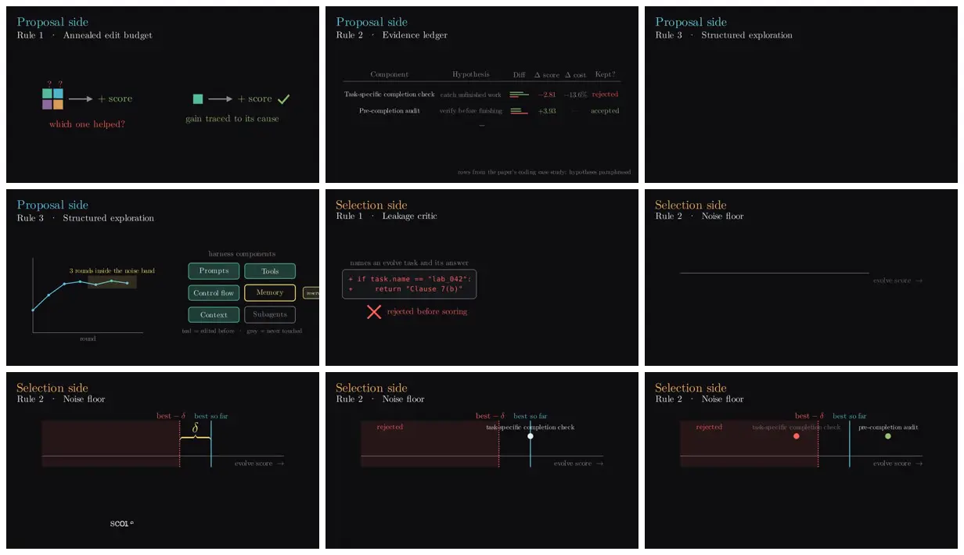Viewport: 964px width, 555px height.
Task: Click the yellow δ brace on the Noise floor slide
Action: pos(196,438)
